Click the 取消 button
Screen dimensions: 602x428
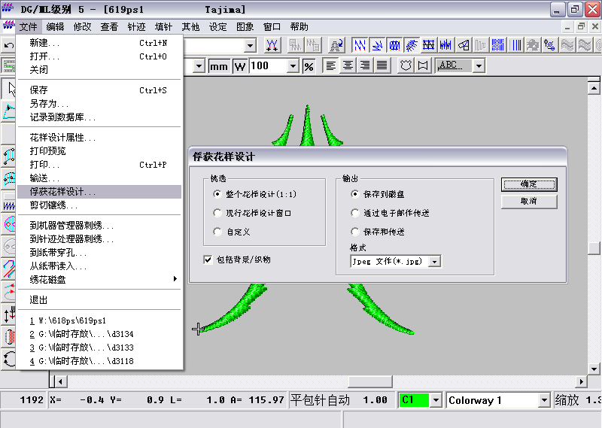tap(529, 202)
